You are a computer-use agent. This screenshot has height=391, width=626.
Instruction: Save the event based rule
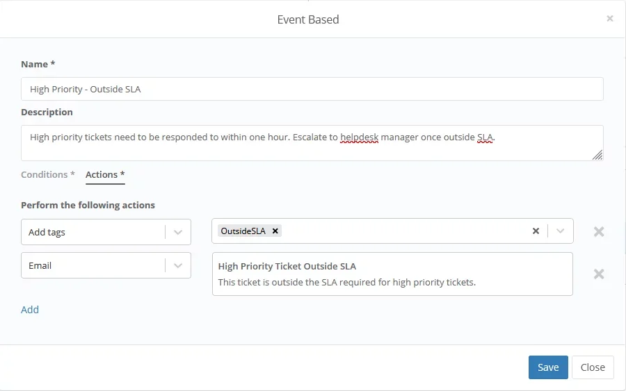548,367
